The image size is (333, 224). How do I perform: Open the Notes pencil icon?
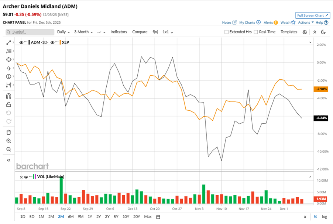click(x=234, y=22)
